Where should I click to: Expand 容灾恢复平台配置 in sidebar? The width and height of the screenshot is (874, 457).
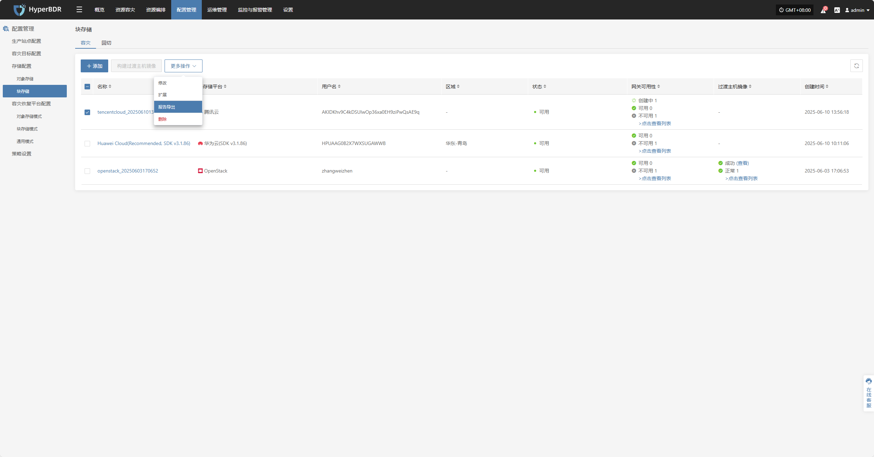(x=31, y=104)
